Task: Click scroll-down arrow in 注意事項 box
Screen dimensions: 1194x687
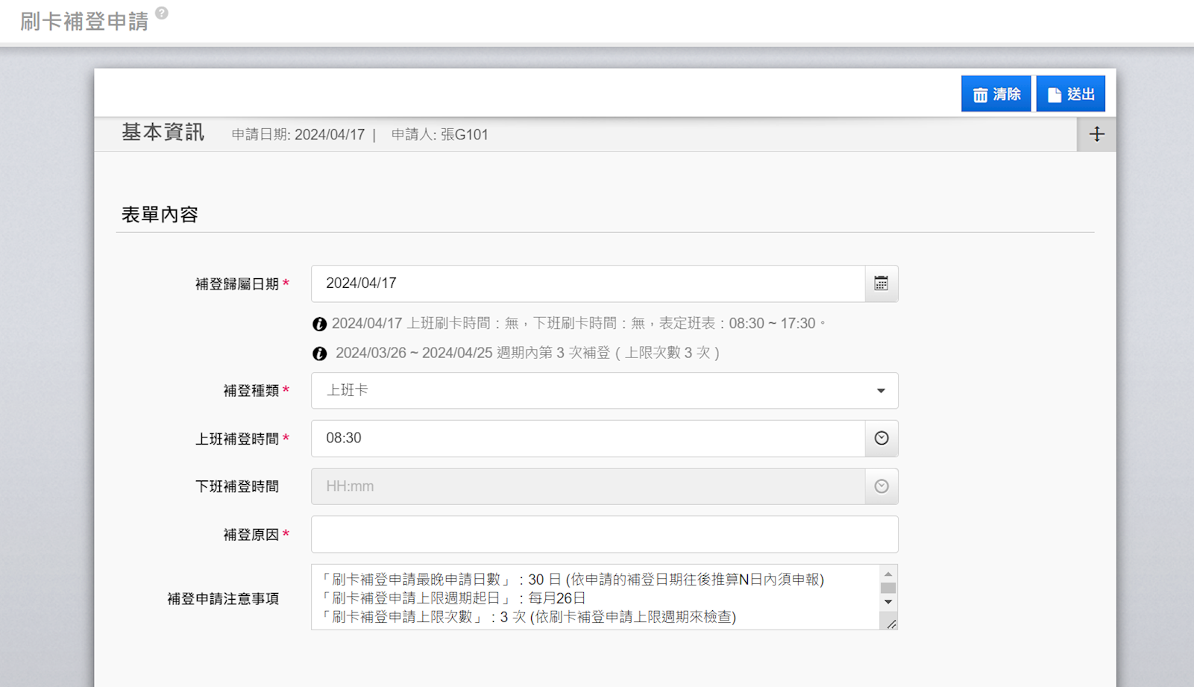Action: [x=887, y=602]
